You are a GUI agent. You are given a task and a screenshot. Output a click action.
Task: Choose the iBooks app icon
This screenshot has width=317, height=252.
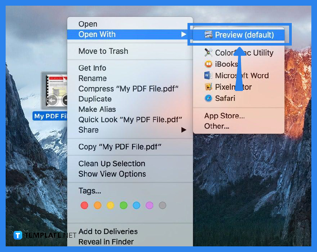point(208,64)
